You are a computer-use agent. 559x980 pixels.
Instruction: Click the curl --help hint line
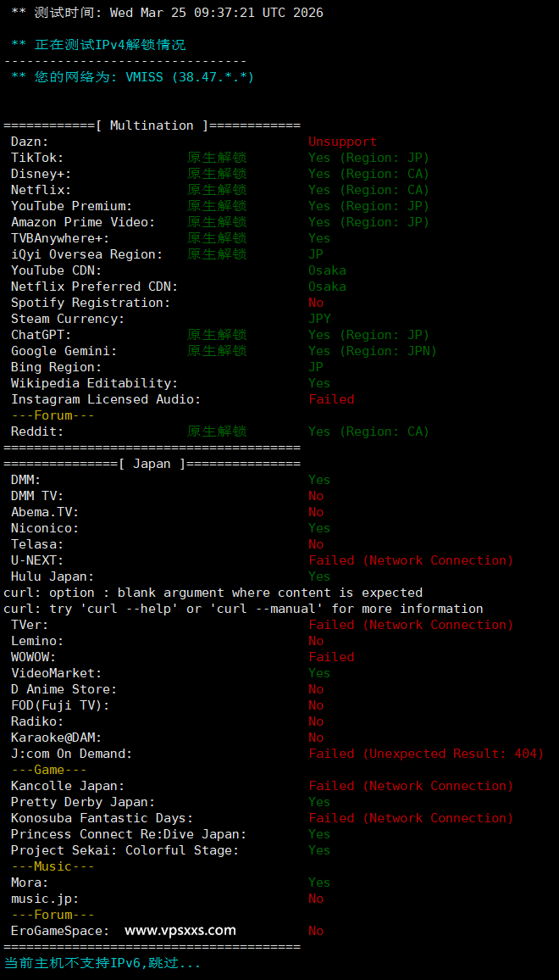pos(243,609)
